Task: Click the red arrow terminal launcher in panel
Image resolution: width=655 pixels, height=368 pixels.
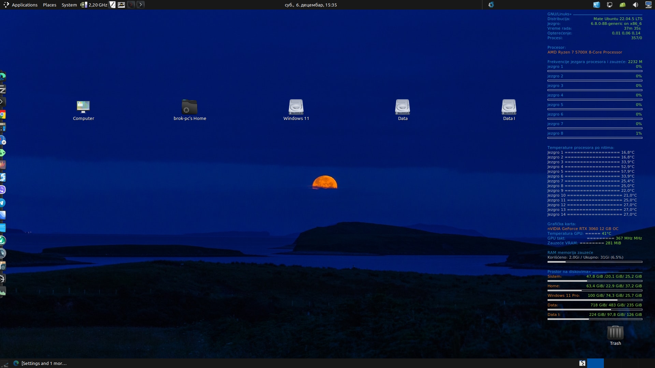Action: [x=131, y=5]
